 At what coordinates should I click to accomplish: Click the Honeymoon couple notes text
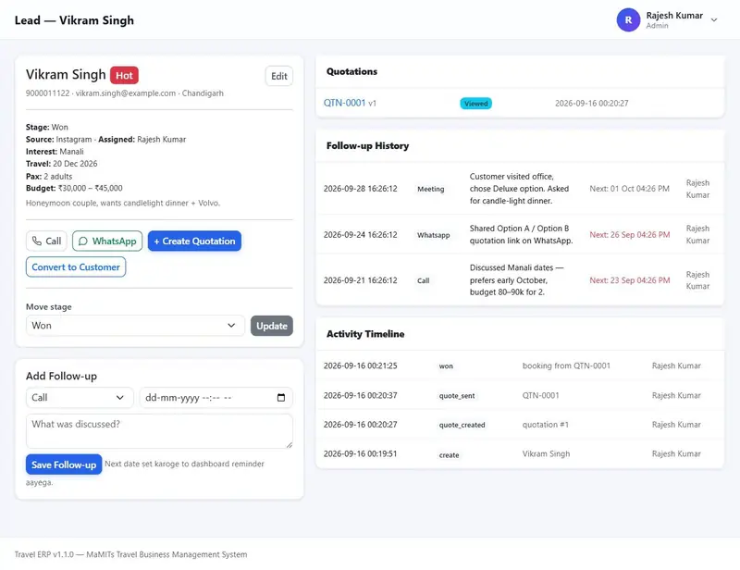pyautogui.click(x=123, y=203)
